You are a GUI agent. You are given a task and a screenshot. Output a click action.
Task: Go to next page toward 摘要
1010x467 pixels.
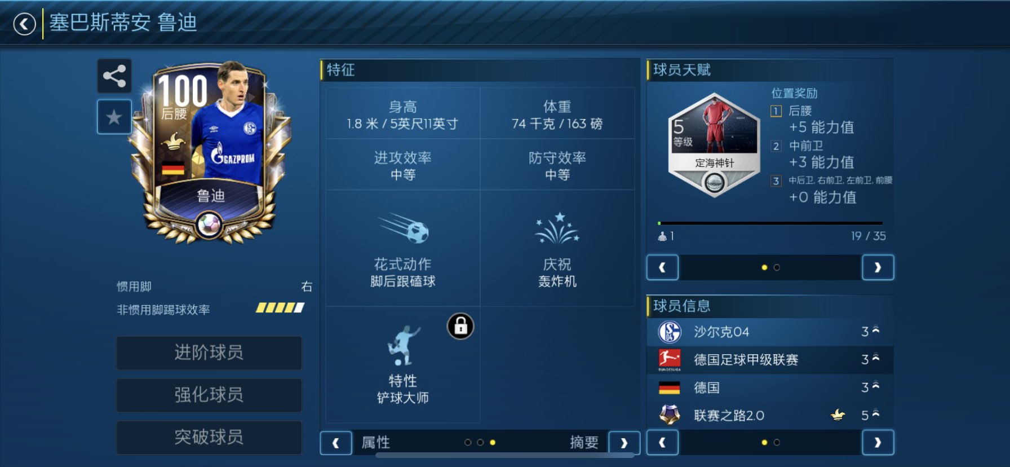point(624,443)
